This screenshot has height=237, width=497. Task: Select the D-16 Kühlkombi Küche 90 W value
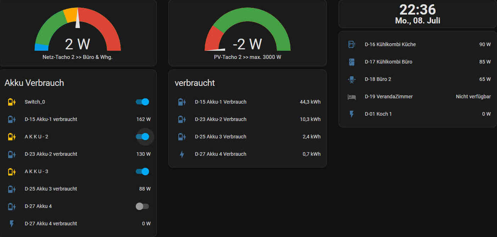coord(485,44)
